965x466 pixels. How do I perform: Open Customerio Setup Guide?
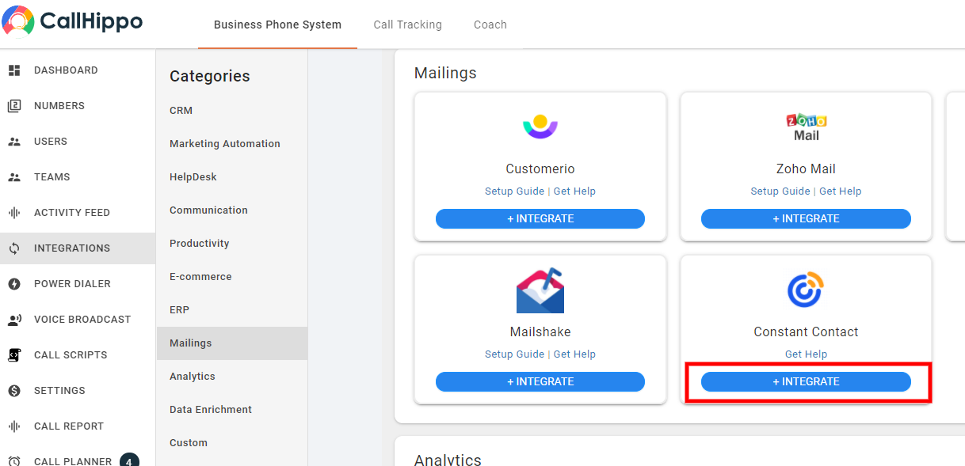[514, 191]
